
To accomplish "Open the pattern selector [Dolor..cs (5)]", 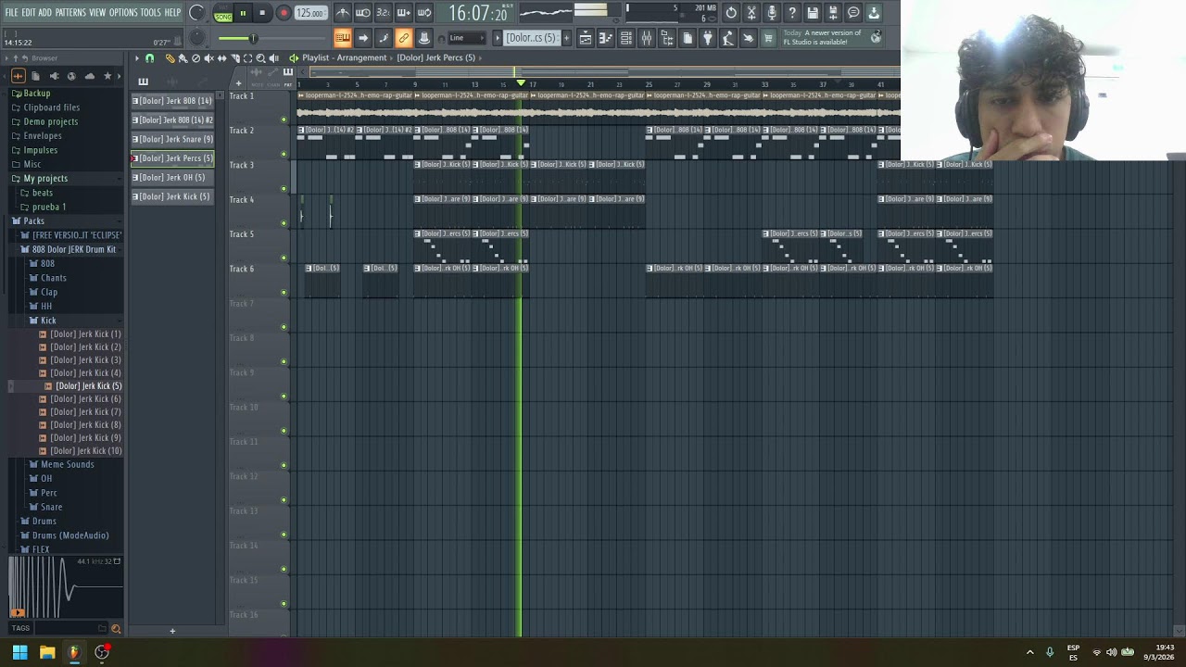I will coord(531,38).
